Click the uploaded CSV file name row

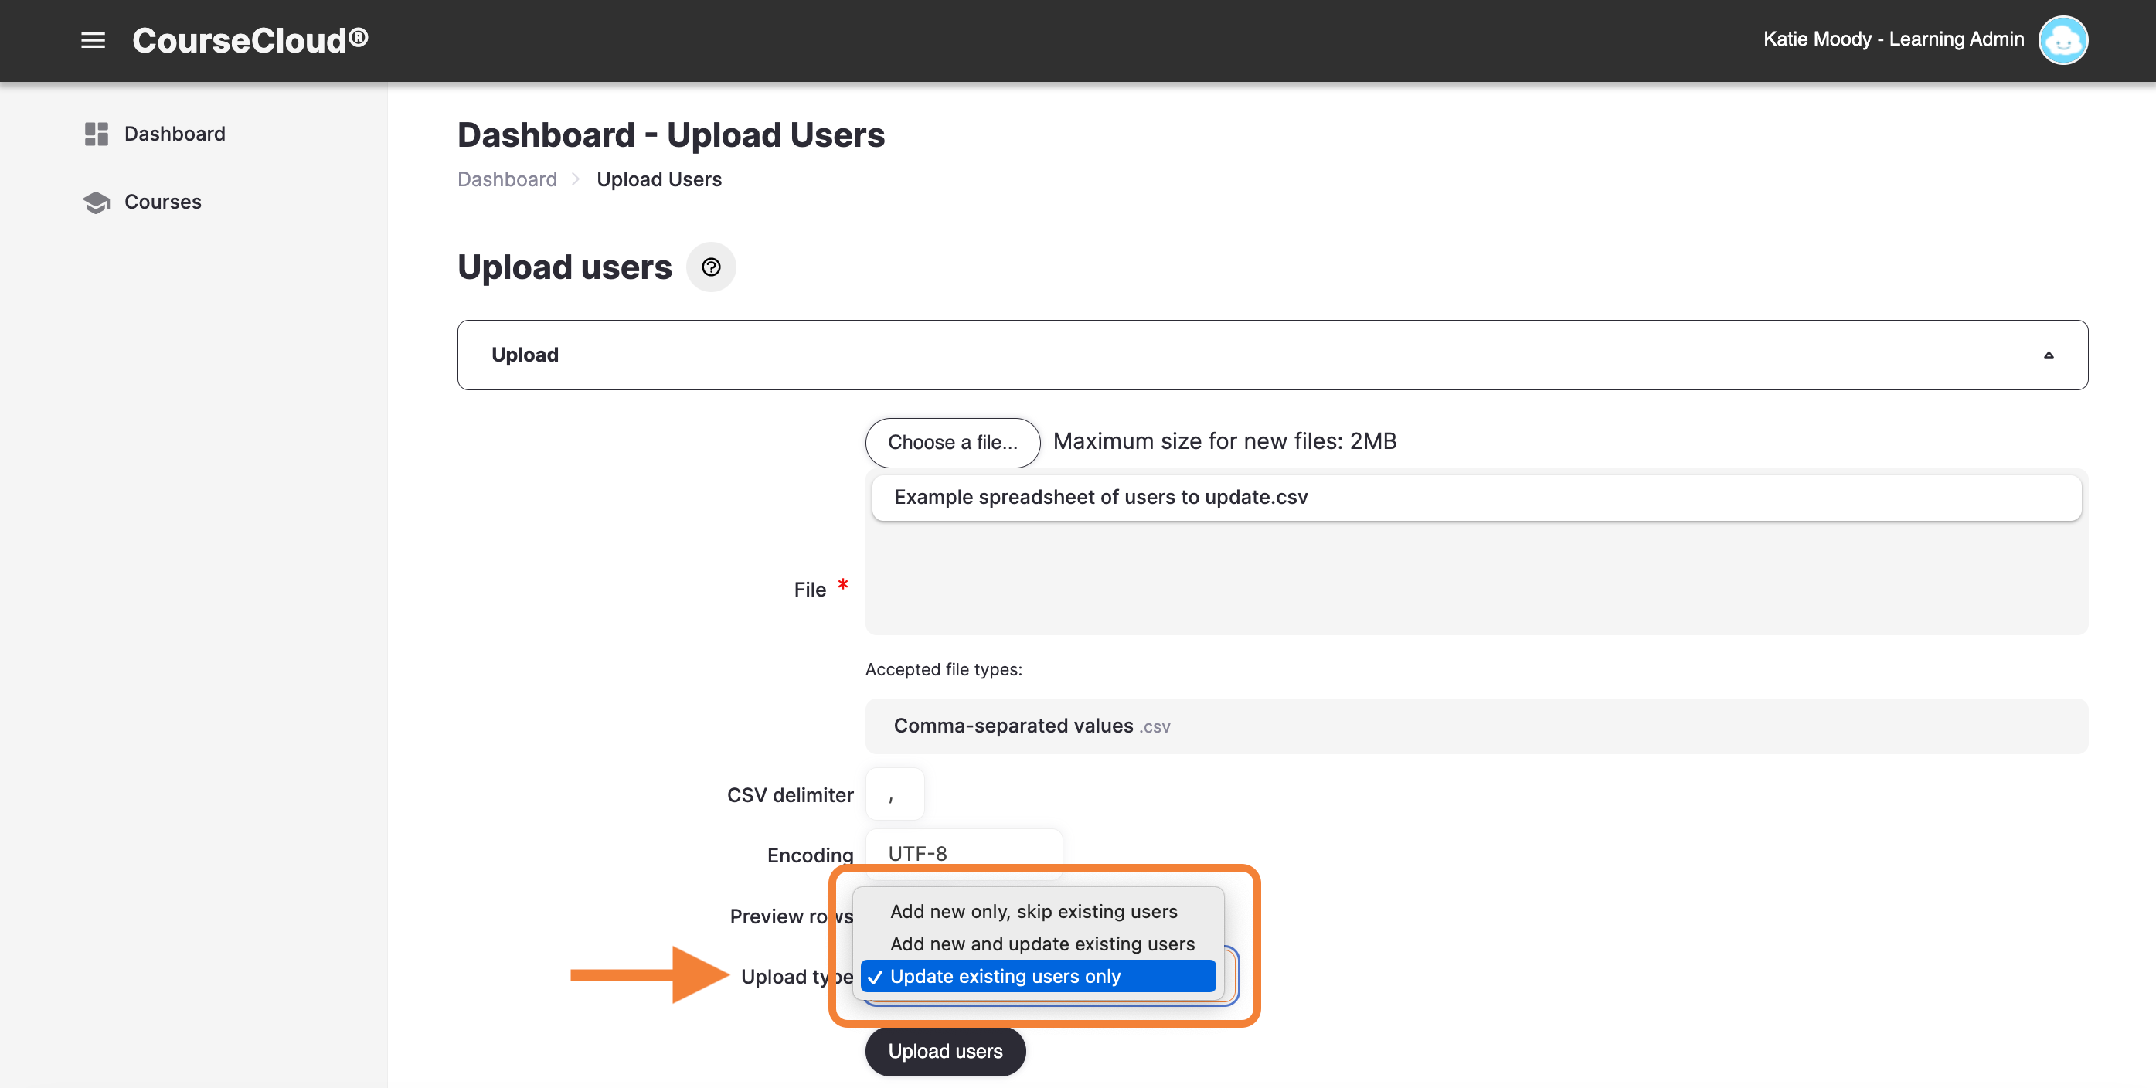pos(1475,497)
